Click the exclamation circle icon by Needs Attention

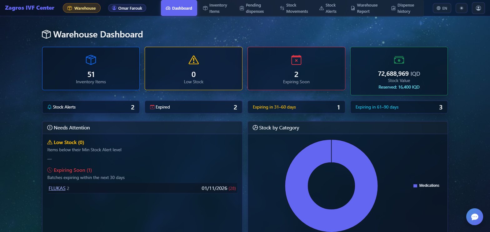tap(50, 128)
